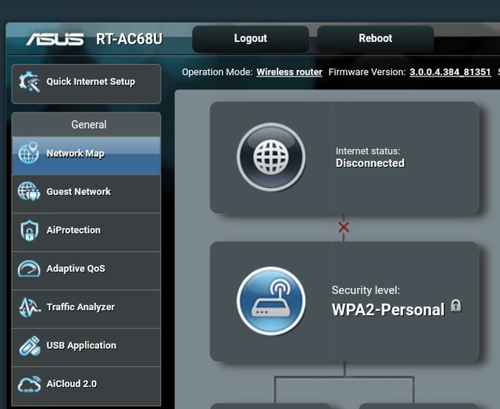Click the General section header
Screen dimensions: 500x409
click(x=86, y=125)
